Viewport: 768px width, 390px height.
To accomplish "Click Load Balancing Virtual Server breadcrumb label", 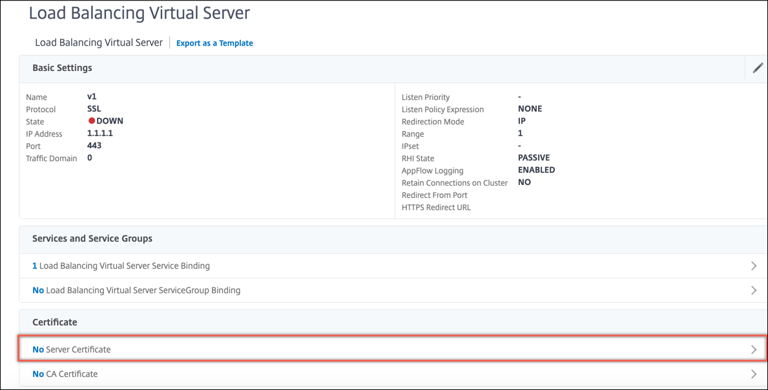I will click(99, 43).
